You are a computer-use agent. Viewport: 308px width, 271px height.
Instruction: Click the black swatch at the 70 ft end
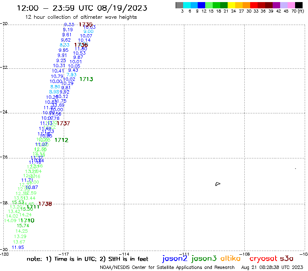[x=299, y=5]
